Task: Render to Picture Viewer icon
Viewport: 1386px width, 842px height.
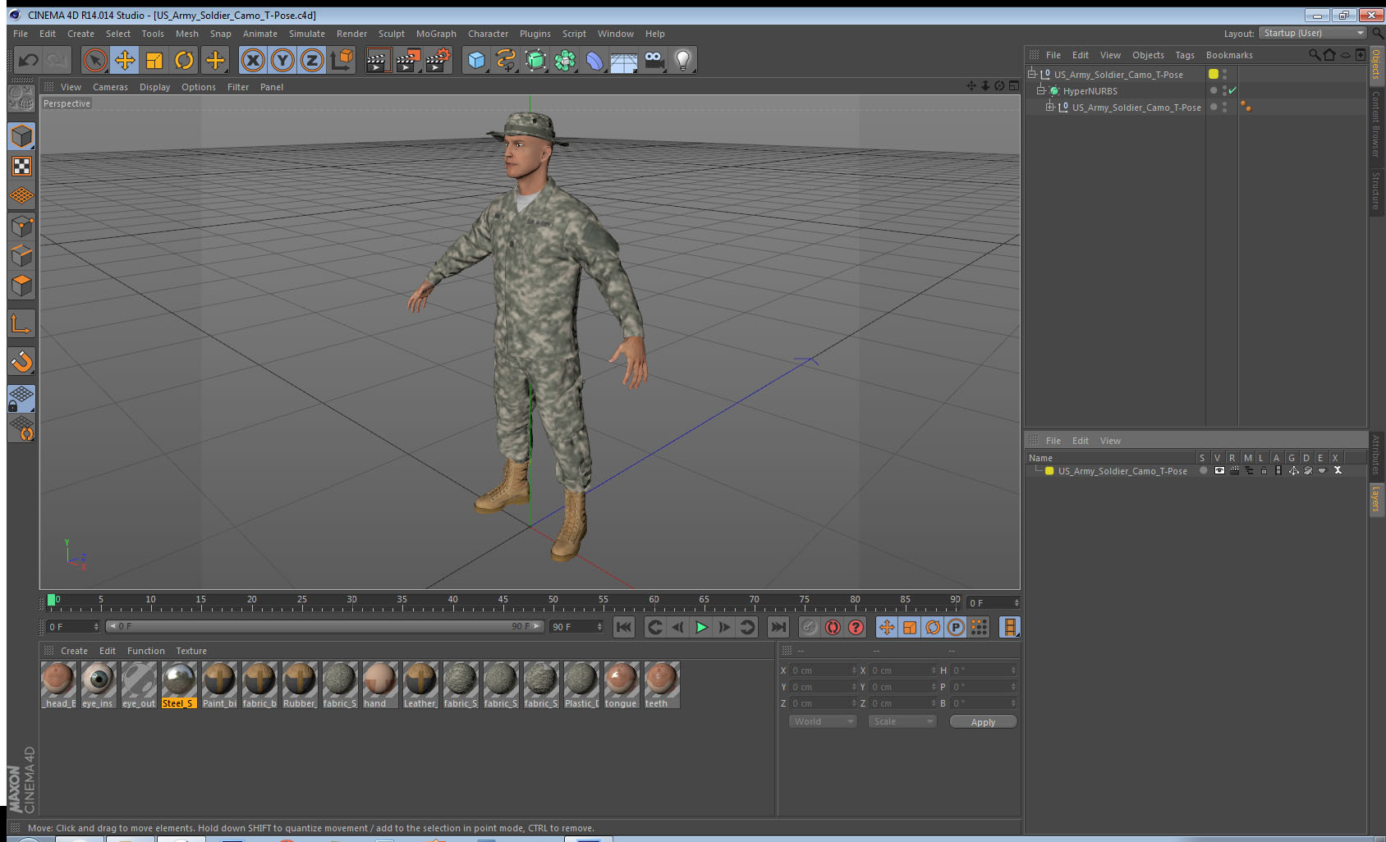Action: 407,60
